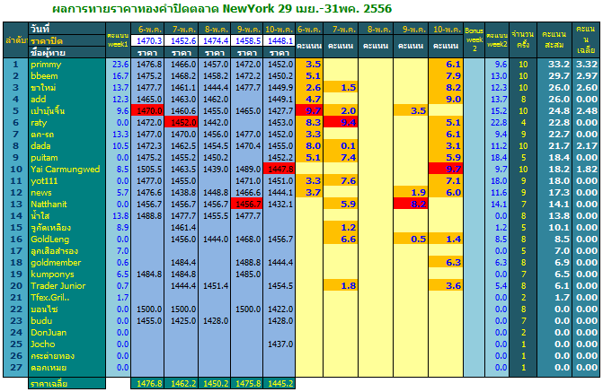This screenshot has width=603, height=392.
Task: Click the 'kumponys' name cell
Action: point(67,274)
